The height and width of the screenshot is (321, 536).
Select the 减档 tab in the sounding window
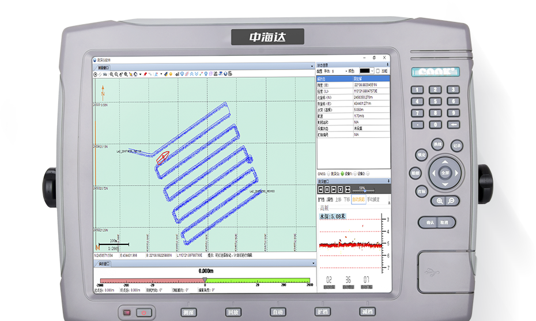[x=330, y=199]
